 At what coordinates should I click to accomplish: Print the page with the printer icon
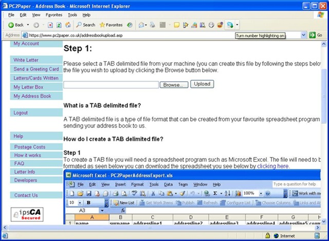click(x=153, y=25)
